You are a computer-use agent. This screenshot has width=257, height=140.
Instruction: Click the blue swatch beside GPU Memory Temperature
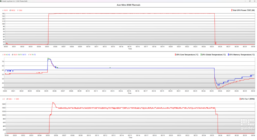[228, 55]
